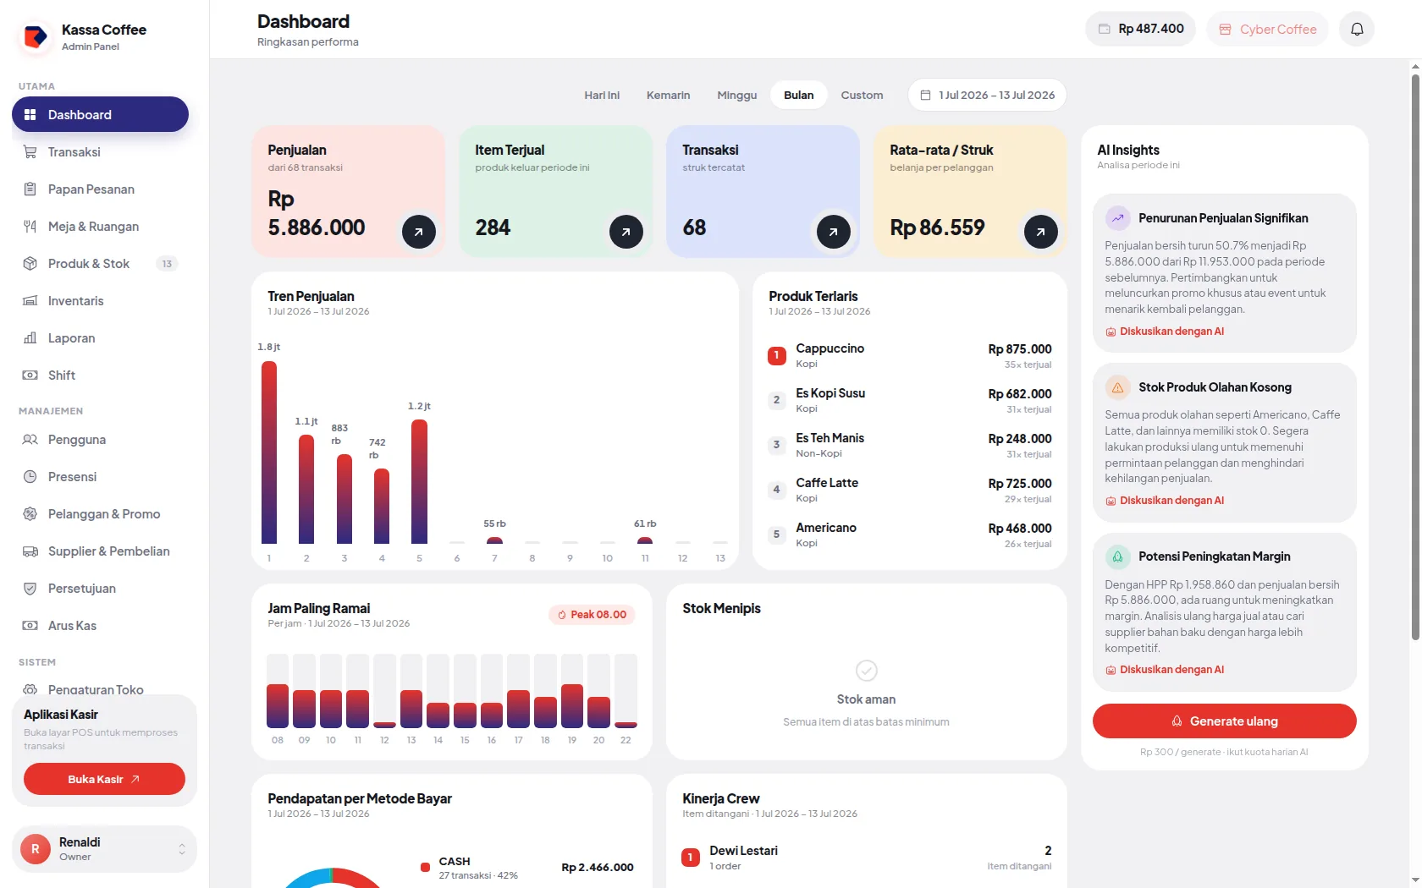1422x888 pixels.
Task: Click the Shift cash icon
Action: (x=30, y=375)
